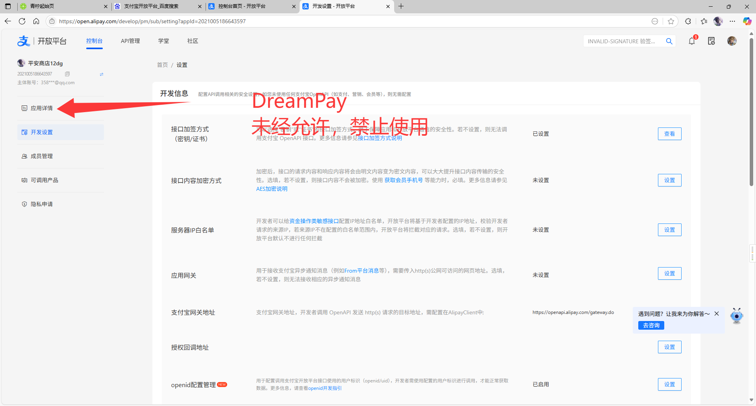
Task: Click 查看 for 接口加签方式
Action: [x=669, y=133]
